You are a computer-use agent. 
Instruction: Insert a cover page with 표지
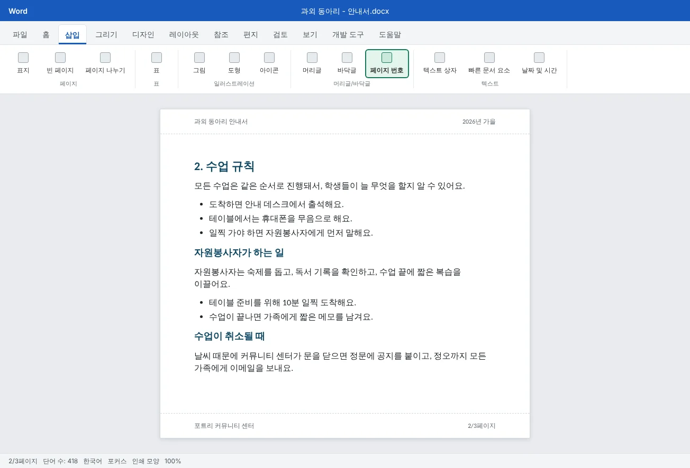point(23,63)
